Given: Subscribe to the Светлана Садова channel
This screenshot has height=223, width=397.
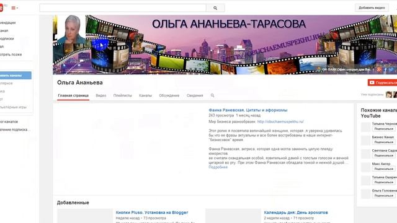Looking at the screenshot, I should click(x=384, y=155).
